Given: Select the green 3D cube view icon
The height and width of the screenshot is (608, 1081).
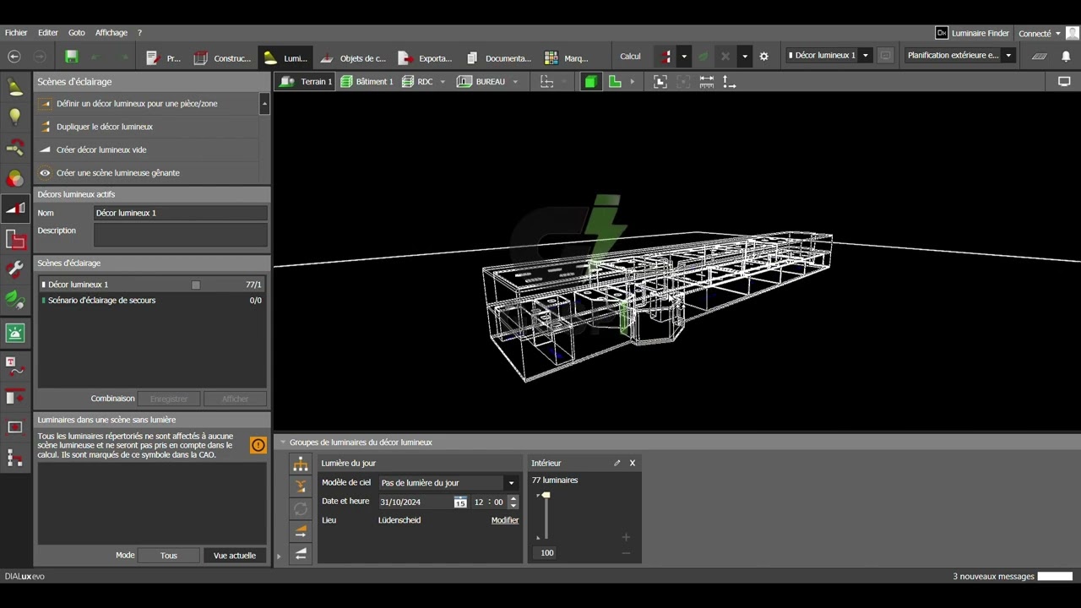Looking at the screenshot, I should [590, 82].
